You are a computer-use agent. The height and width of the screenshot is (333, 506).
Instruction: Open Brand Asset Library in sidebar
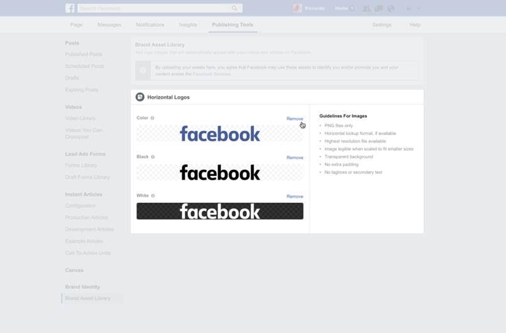(87, 298)
